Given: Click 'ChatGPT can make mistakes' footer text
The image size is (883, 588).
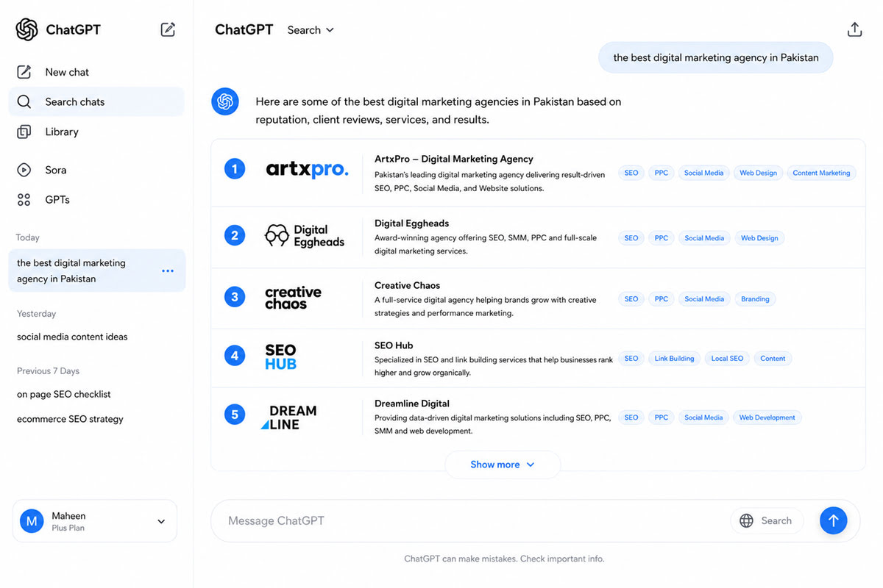Looking at the screenshot, I should [x=504, y=559].
